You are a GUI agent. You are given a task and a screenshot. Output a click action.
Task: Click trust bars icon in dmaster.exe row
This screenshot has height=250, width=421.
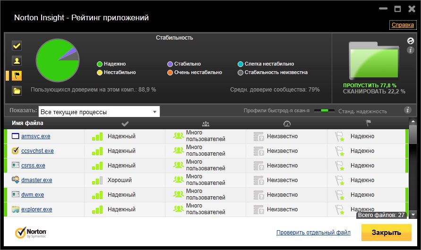(97, 180)
